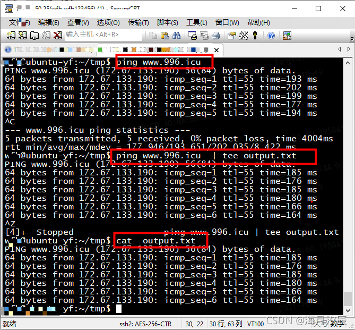Viewport: 355px width, 330px height.
Task: Click the 就绪 status bar text
Action: point(9,324)
